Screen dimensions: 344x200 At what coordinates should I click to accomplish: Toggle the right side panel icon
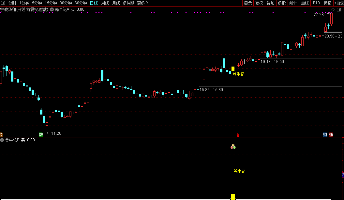point(339,9)
